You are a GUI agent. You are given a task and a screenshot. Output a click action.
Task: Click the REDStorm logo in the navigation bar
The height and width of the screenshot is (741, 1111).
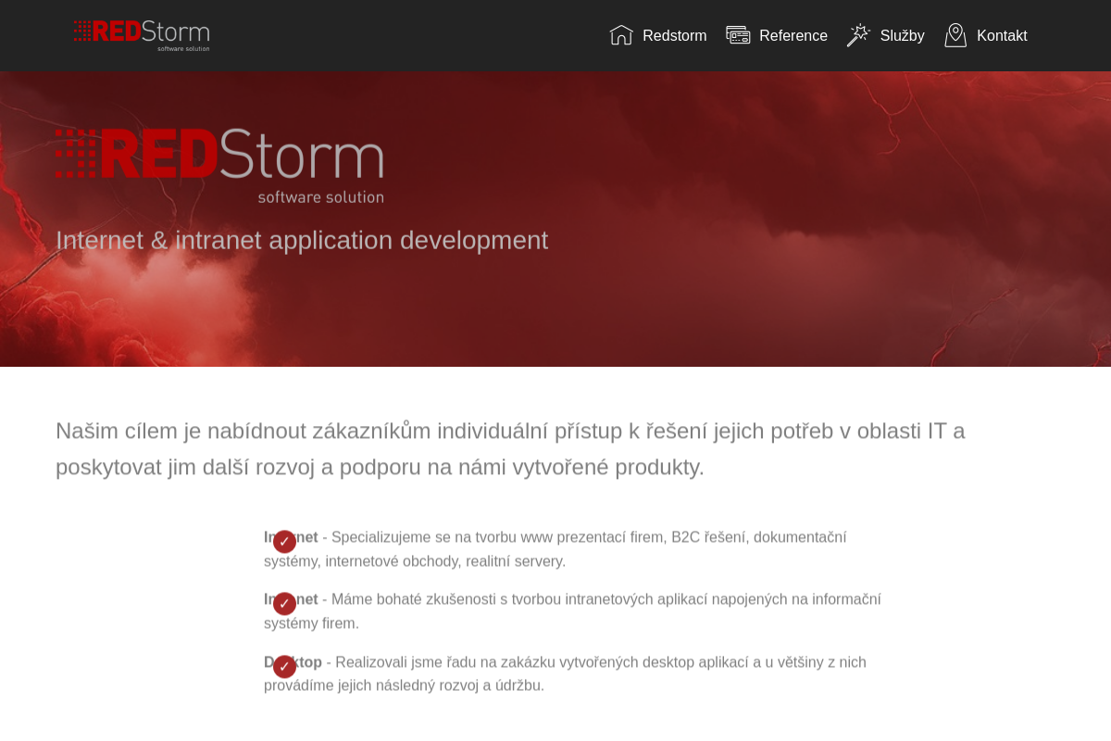tap(142, 35)
